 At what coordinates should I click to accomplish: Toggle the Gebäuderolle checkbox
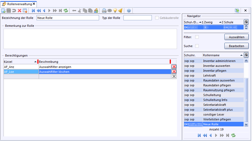(157, 18)
